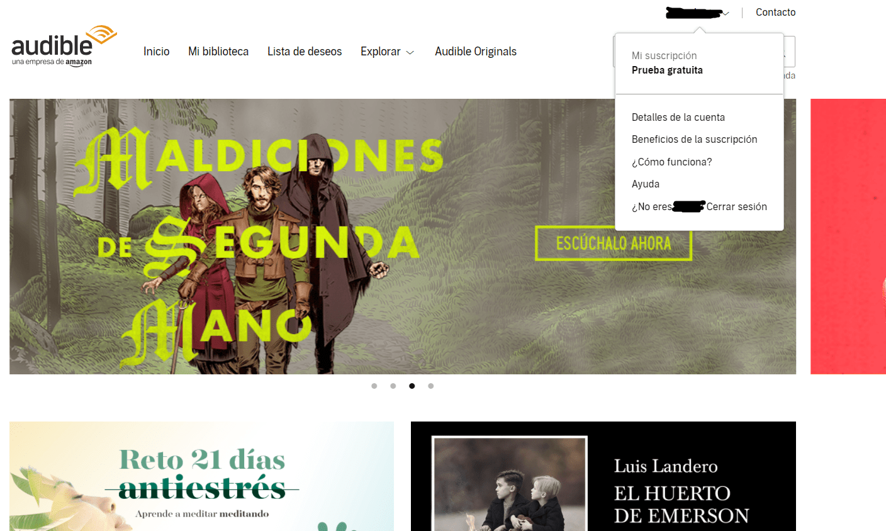Select Ayuda in account menu
This screenshot has width=886, height=531.
tap(646, 184)
